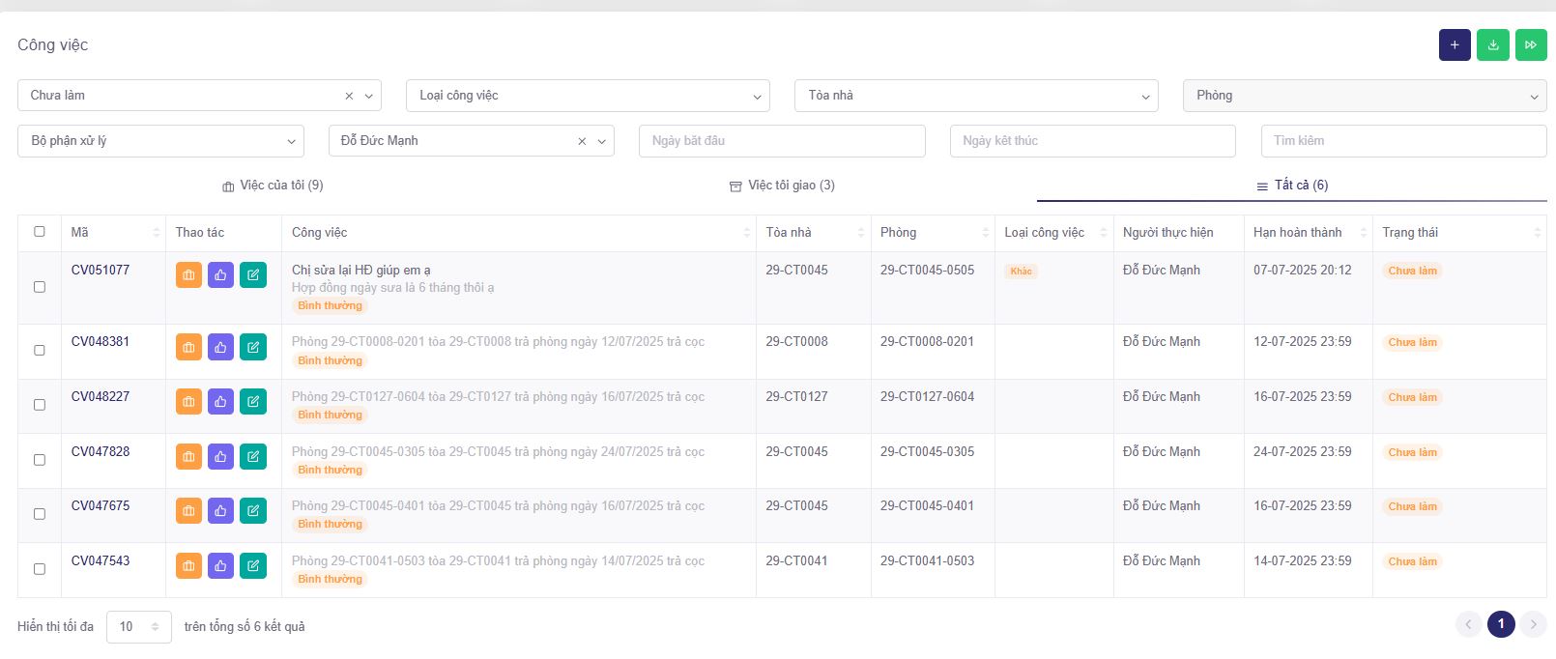Viewport: 1556px width, 659px height.
Task: Click purple thumbs-up icon for CV048381
Action: [220, 347]
